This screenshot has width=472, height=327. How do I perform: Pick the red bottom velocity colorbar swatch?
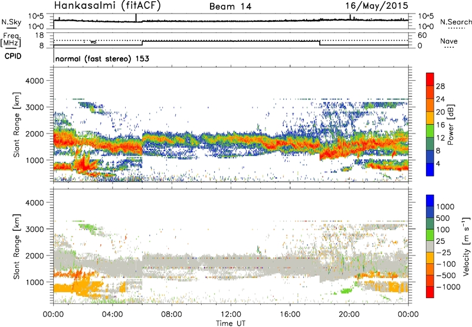pos(430,292)
